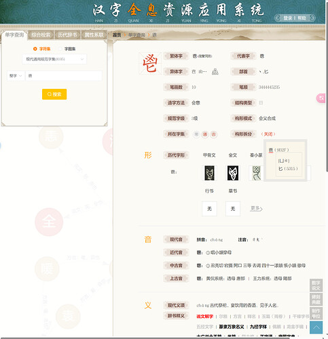This screenshot has height=339, width=328.
Task: View the bronze inscription glyph image
Action: 233,173
